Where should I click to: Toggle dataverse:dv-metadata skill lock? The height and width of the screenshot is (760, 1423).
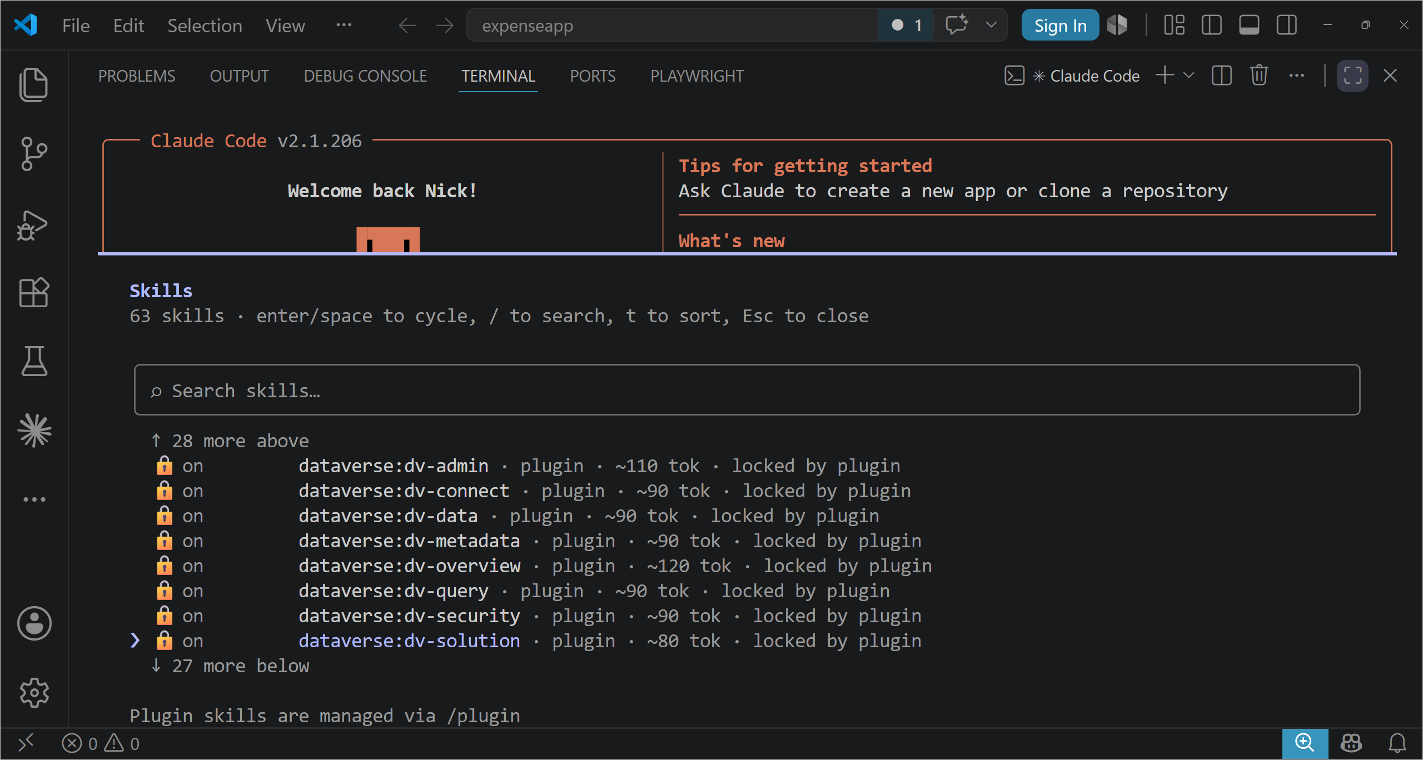[x=164, y=541]
